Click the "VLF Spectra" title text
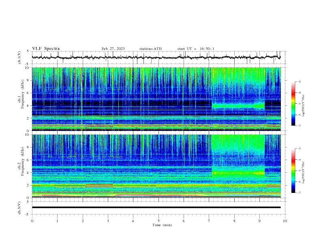 46,49
